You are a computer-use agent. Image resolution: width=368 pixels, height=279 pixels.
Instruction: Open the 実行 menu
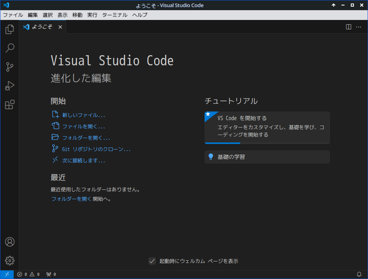[92, 15]
